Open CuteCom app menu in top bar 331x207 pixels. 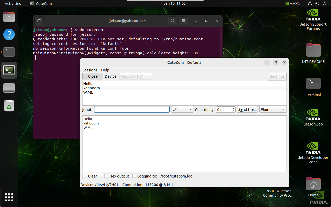click(41, 3)
